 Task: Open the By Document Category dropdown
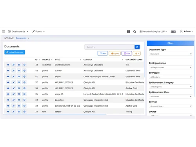(x=171, y=87)
